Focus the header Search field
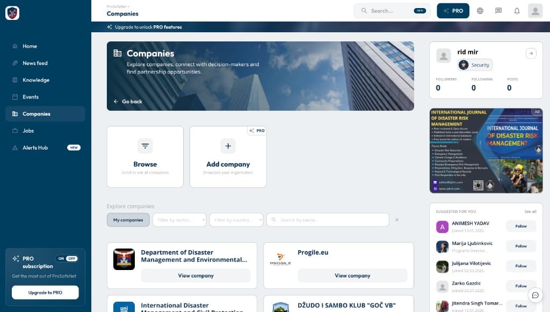Image resolution: width=550 pixels, height=312 pixels. pyautogui.click(x=392, y=11)
